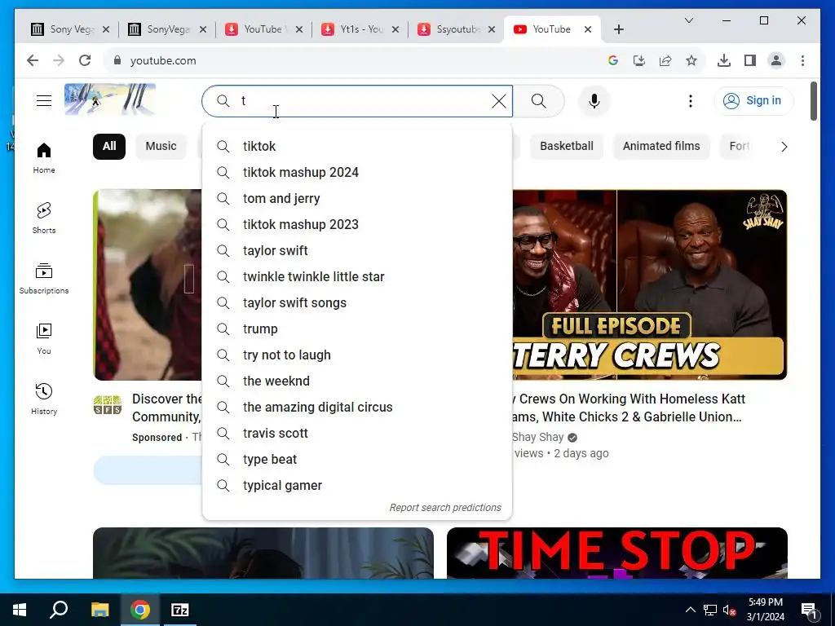Click the page vertical scrollbar thumb
The image size is (835, 626).
tap(813, 101)
